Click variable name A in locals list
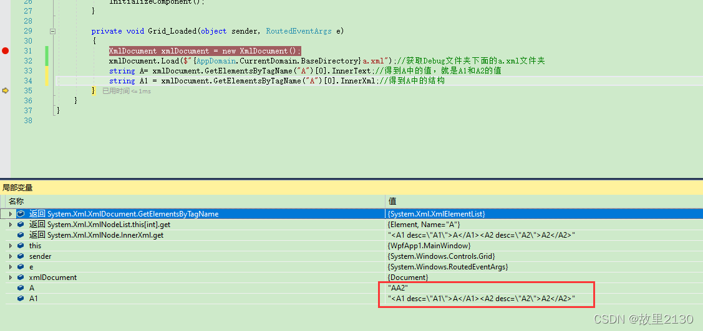Image resolution: width=703 pixels, height=331 pixels. (x=32, y=288)
